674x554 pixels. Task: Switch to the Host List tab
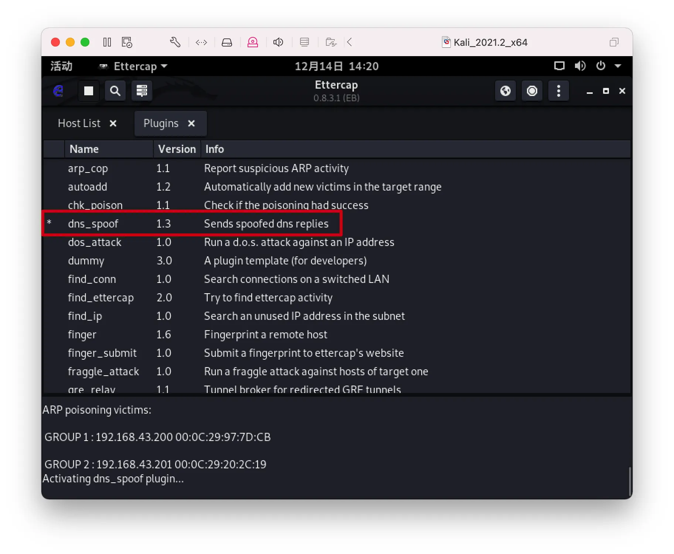[79, 123]
